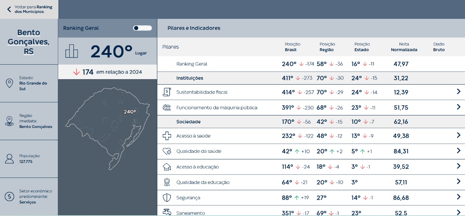Click the bar chart icon beside 240°
Viewport: 465px width, 216px height.
[x=72, y=51]
